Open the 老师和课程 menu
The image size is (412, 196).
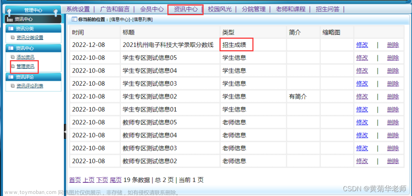click(290, 9)
